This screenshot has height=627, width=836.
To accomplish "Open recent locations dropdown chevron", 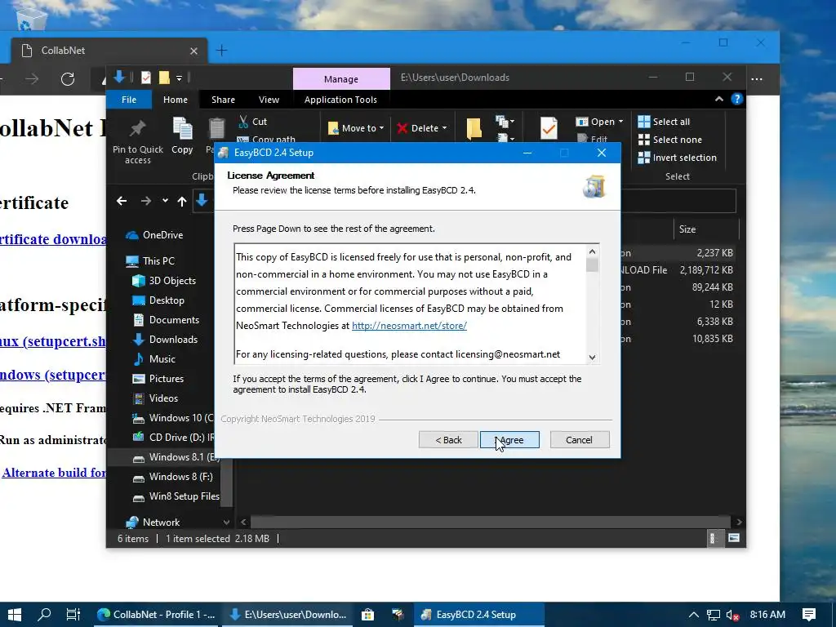I will click(x=165, y=201).
